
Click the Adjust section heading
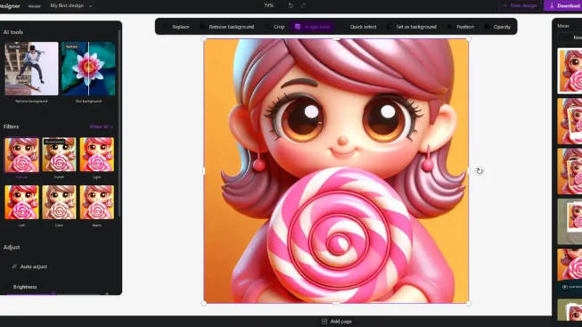[12, 247]
